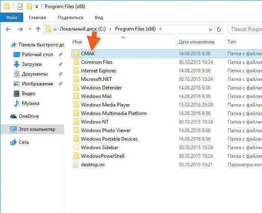This screenshot has width=262, height=213.
Task: Sort by the Имя column header
Action: coord(77,42)
